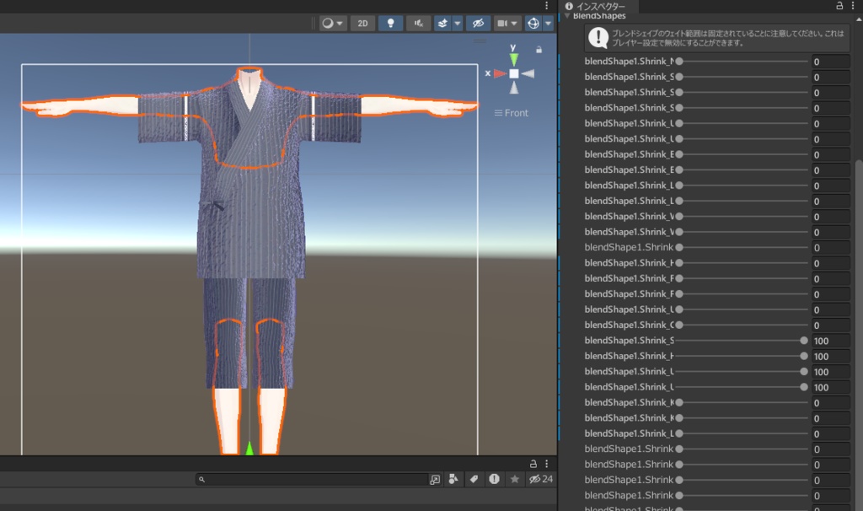Unmute scene audio via the speaker icon

(x=416, y=23)
